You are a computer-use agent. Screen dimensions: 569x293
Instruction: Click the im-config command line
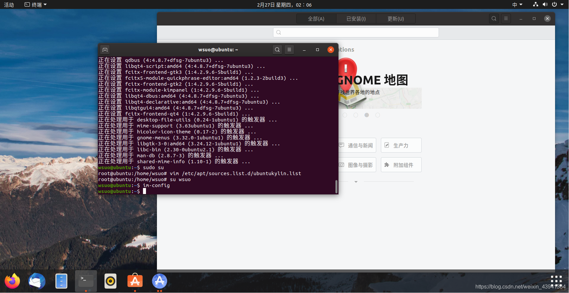pyautogui.click(x=134, y=185)
